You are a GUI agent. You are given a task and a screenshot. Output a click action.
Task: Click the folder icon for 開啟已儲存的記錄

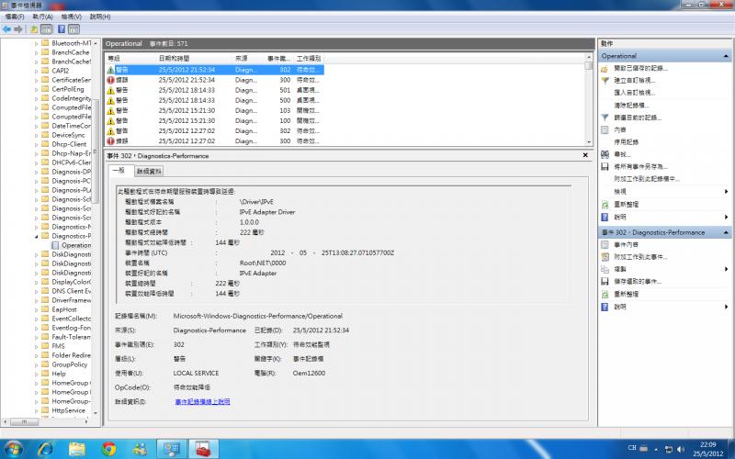pyautogui.click(x=605, y=69)
